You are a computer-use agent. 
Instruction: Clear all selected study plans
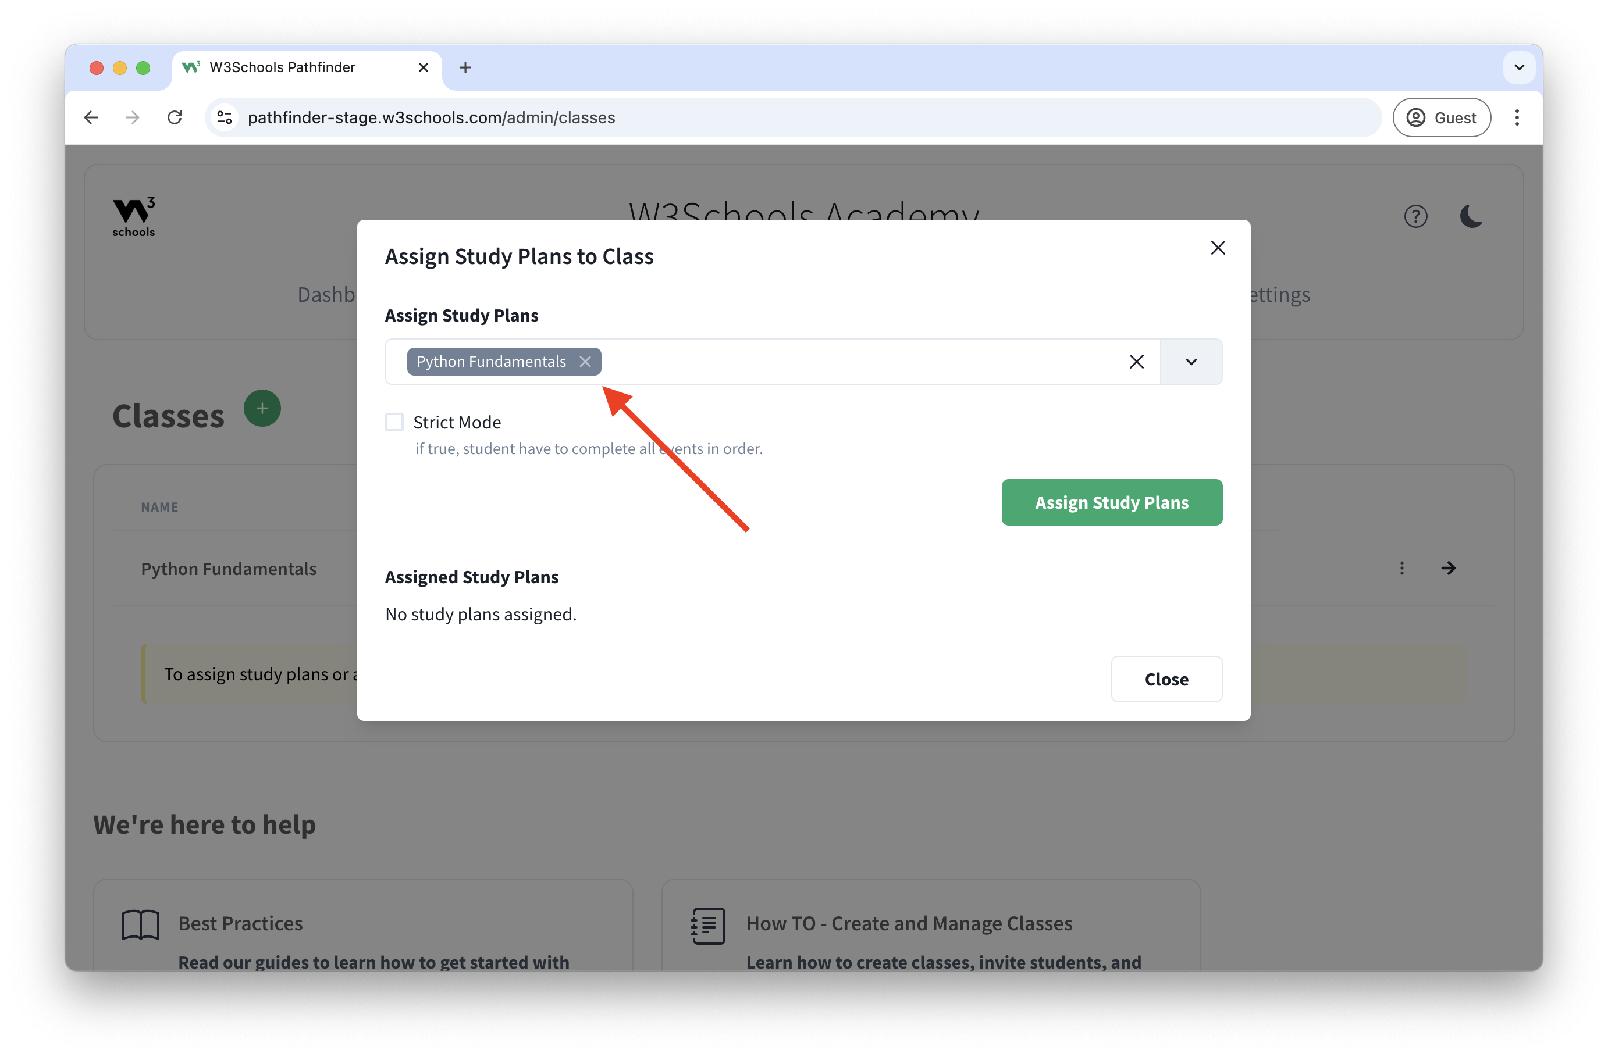[x=1136, y=362]
